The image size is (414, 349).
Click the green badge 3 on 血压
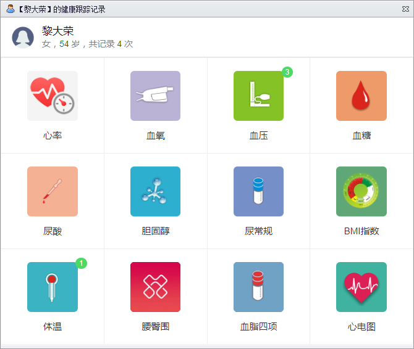coord(287,72)
